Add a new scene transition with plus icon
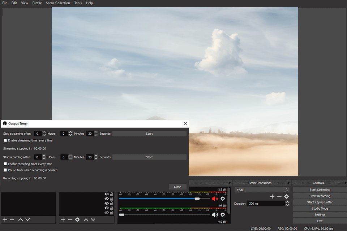347x231 pixels. click(x=272, y=196)
